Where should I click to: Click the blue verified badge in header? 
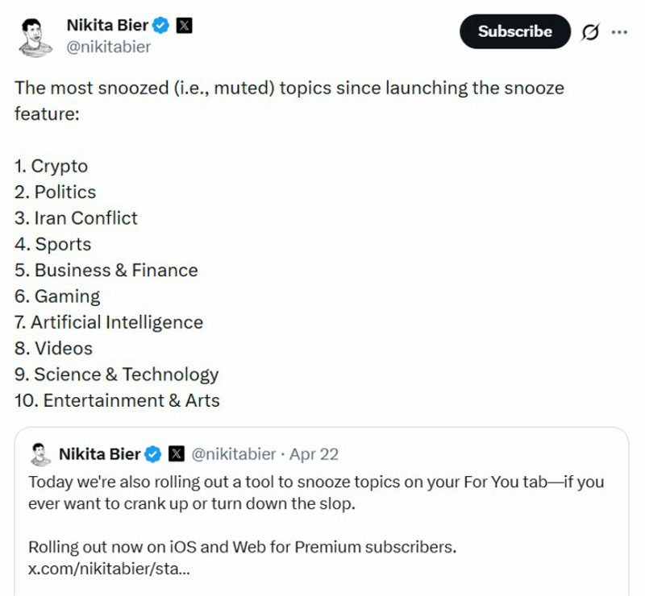[161, 26]
